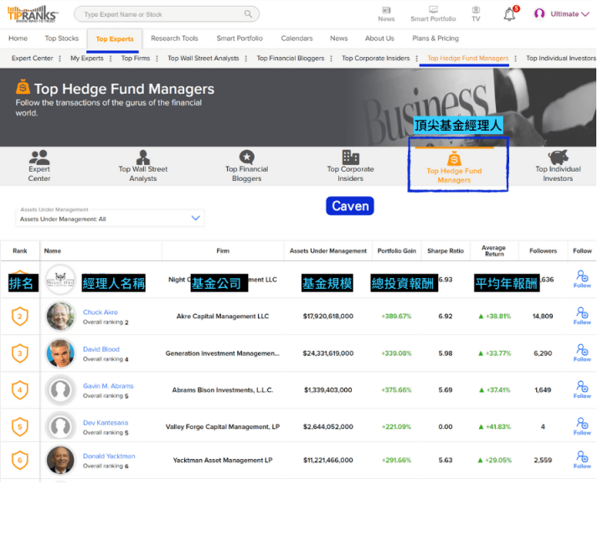Screen dimensions: 603x536
Task: Follow David Blood
Action: [582, 353]
